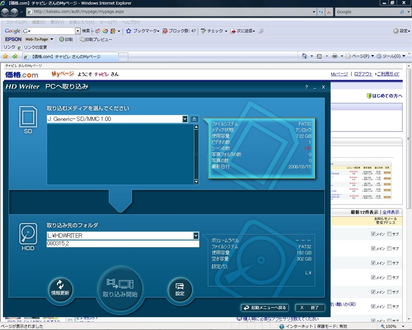Click the IE Forward navigation button
The width and height of the screenshot is (412, 330).
(x=14, y=12)
